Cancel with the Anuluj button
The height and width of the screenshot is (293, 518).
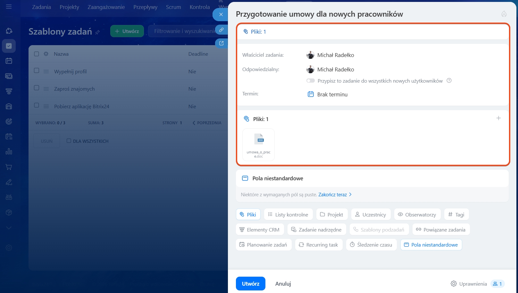(x=283, y=284)
